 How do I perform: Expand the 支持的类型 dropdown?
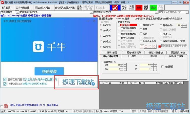click(17, 12)
